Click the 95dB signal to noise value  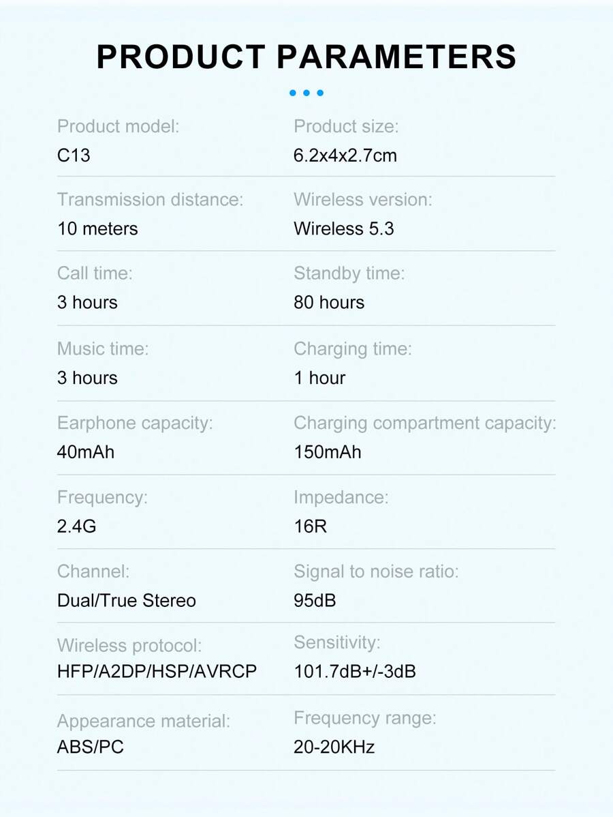point(315,601)
